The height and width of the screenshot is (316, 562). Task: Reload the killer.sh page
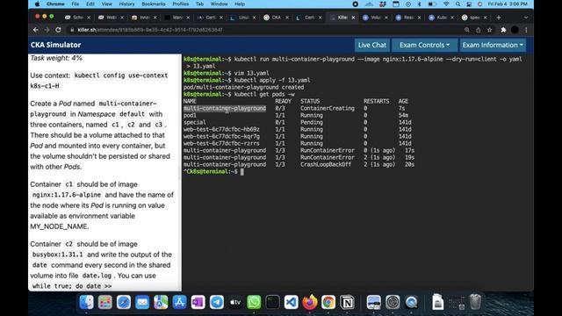(58, 30)
